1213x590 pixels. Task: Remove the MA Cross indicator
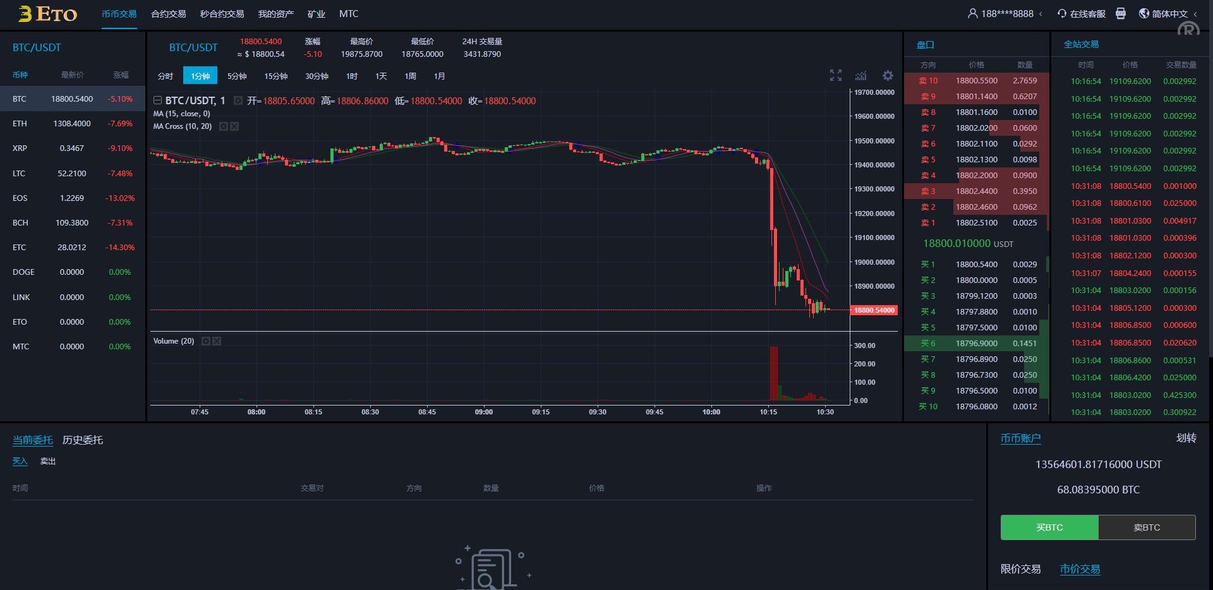tap(234, 126)
